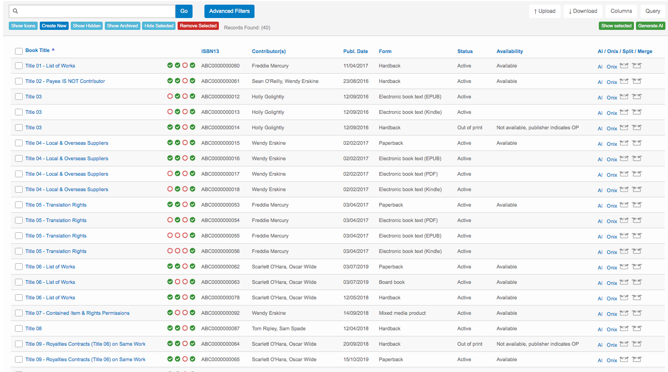
Task: Click first green check icon in Title 01 row
Action: [x=170, y=65]
